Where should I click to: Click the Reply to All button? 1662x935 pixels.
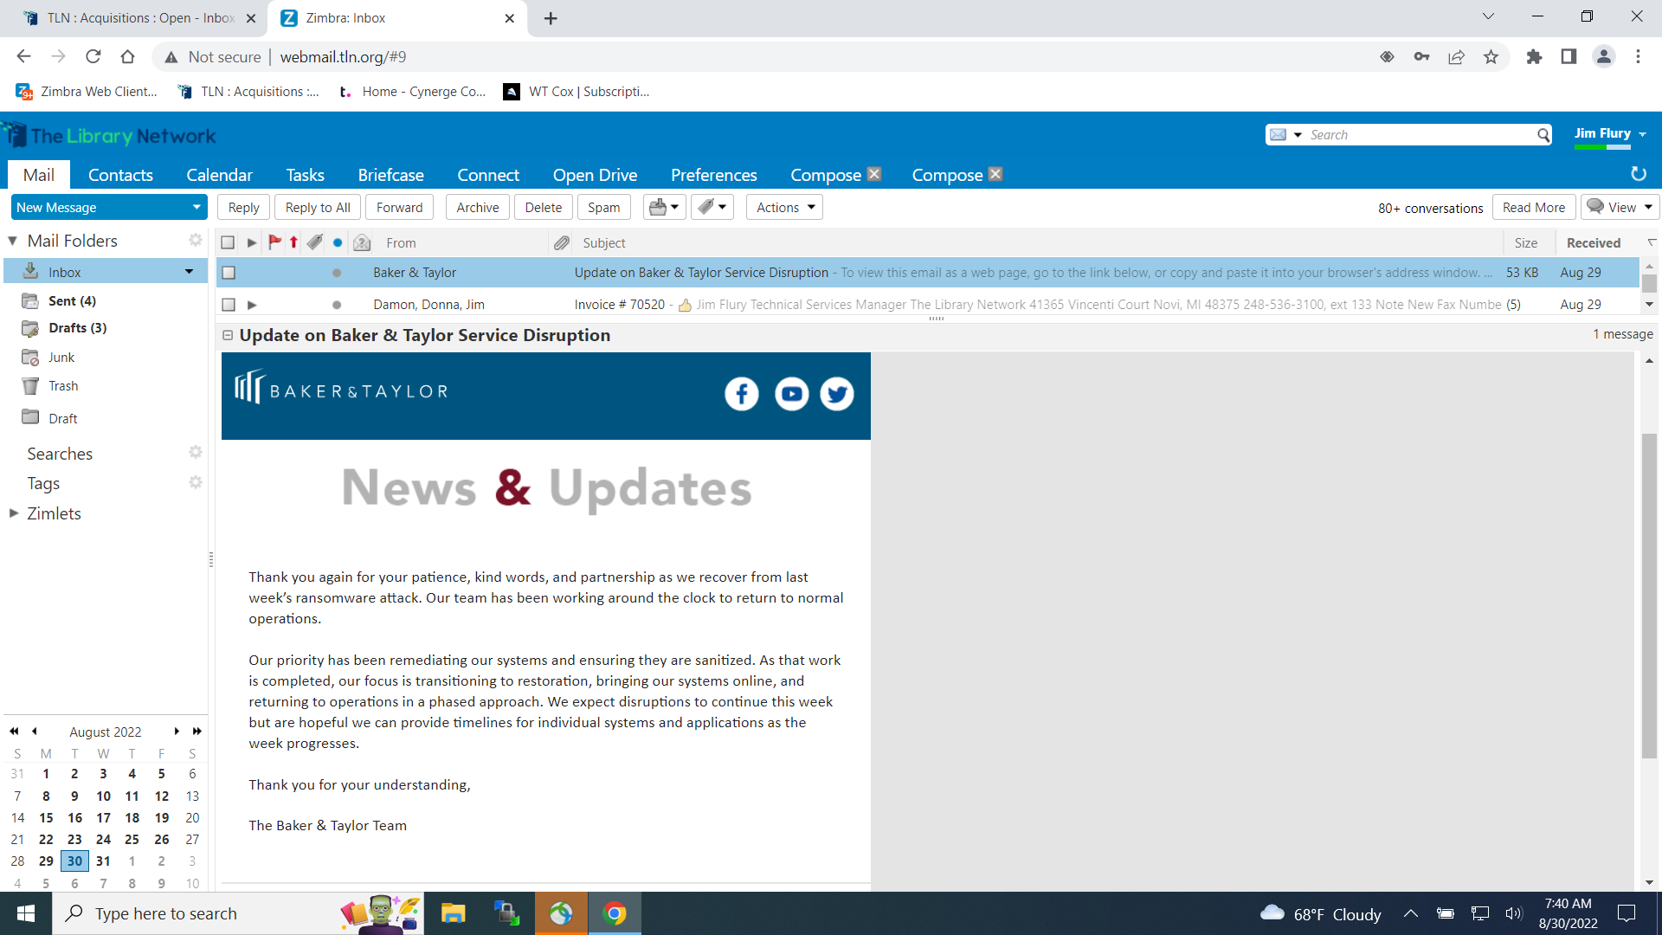click(x=318, y=207)
